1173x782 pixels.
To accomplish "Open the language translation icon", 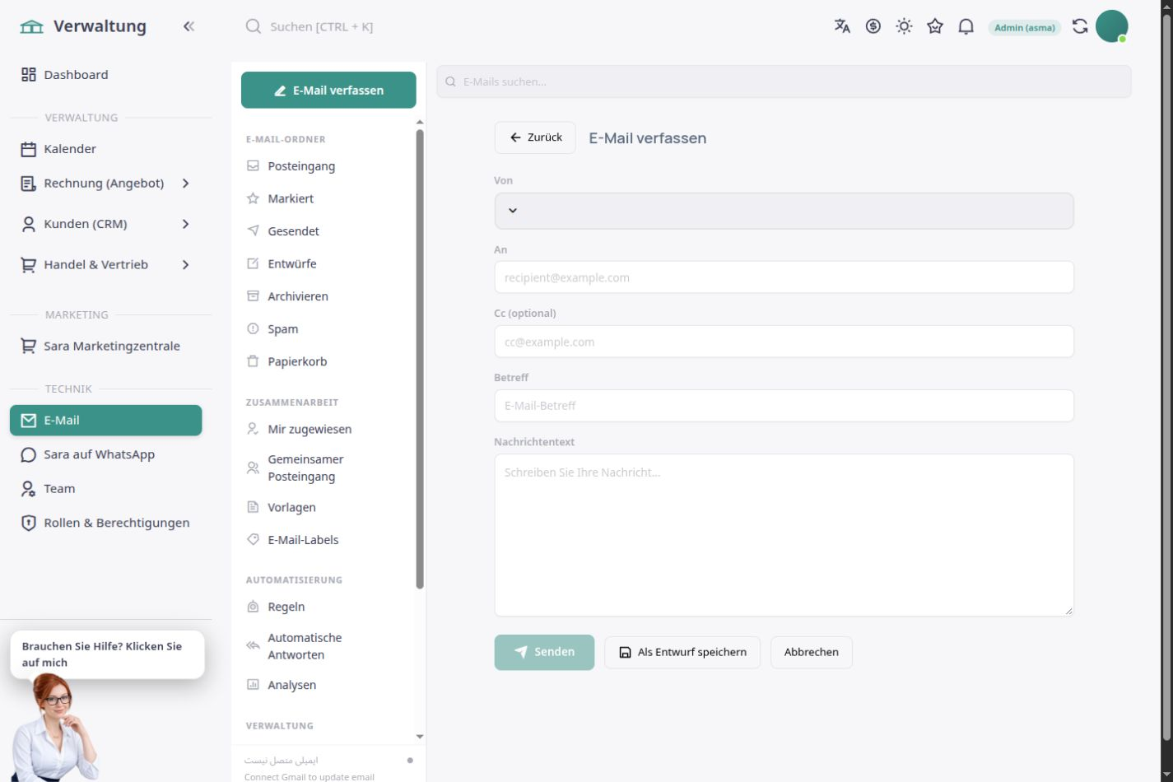I will click(842, 26).
